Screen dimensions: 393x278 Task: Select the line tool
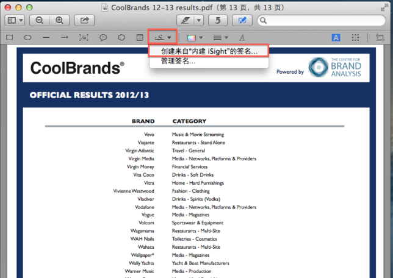coord(46,38)
